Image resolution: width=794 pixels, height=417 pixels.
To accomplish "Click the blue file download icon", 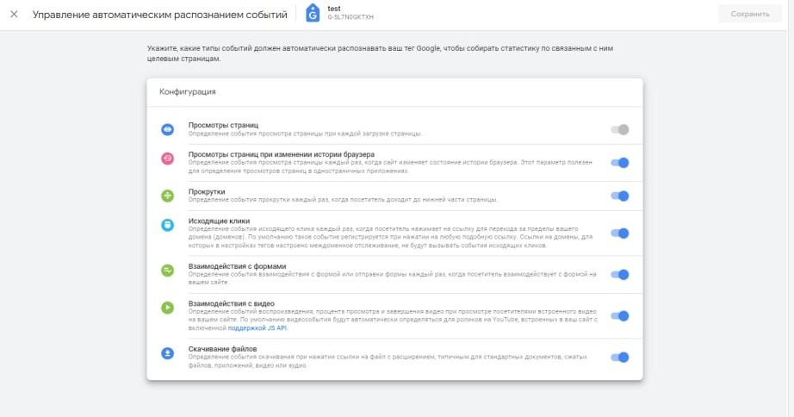I will pyautogui.click(x=168, y=353).
